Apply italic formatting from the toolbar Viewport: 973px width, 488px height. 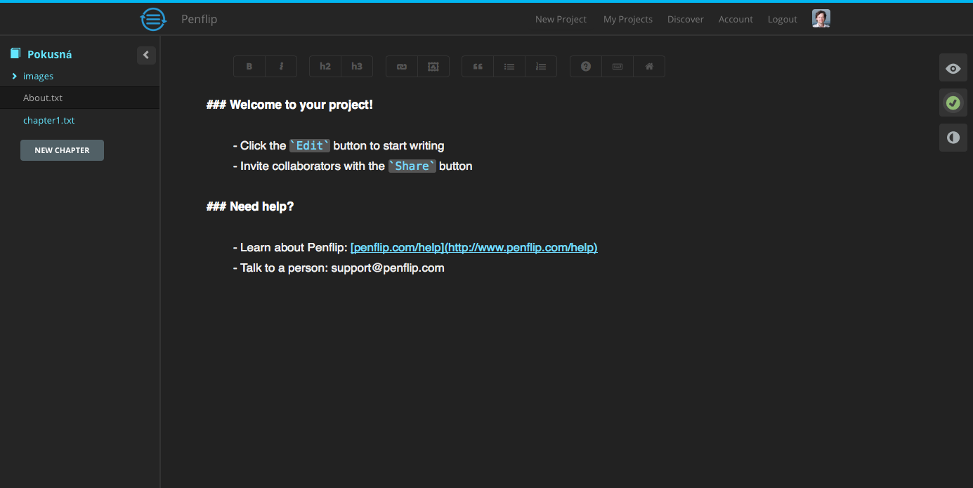tap(281, 66)
